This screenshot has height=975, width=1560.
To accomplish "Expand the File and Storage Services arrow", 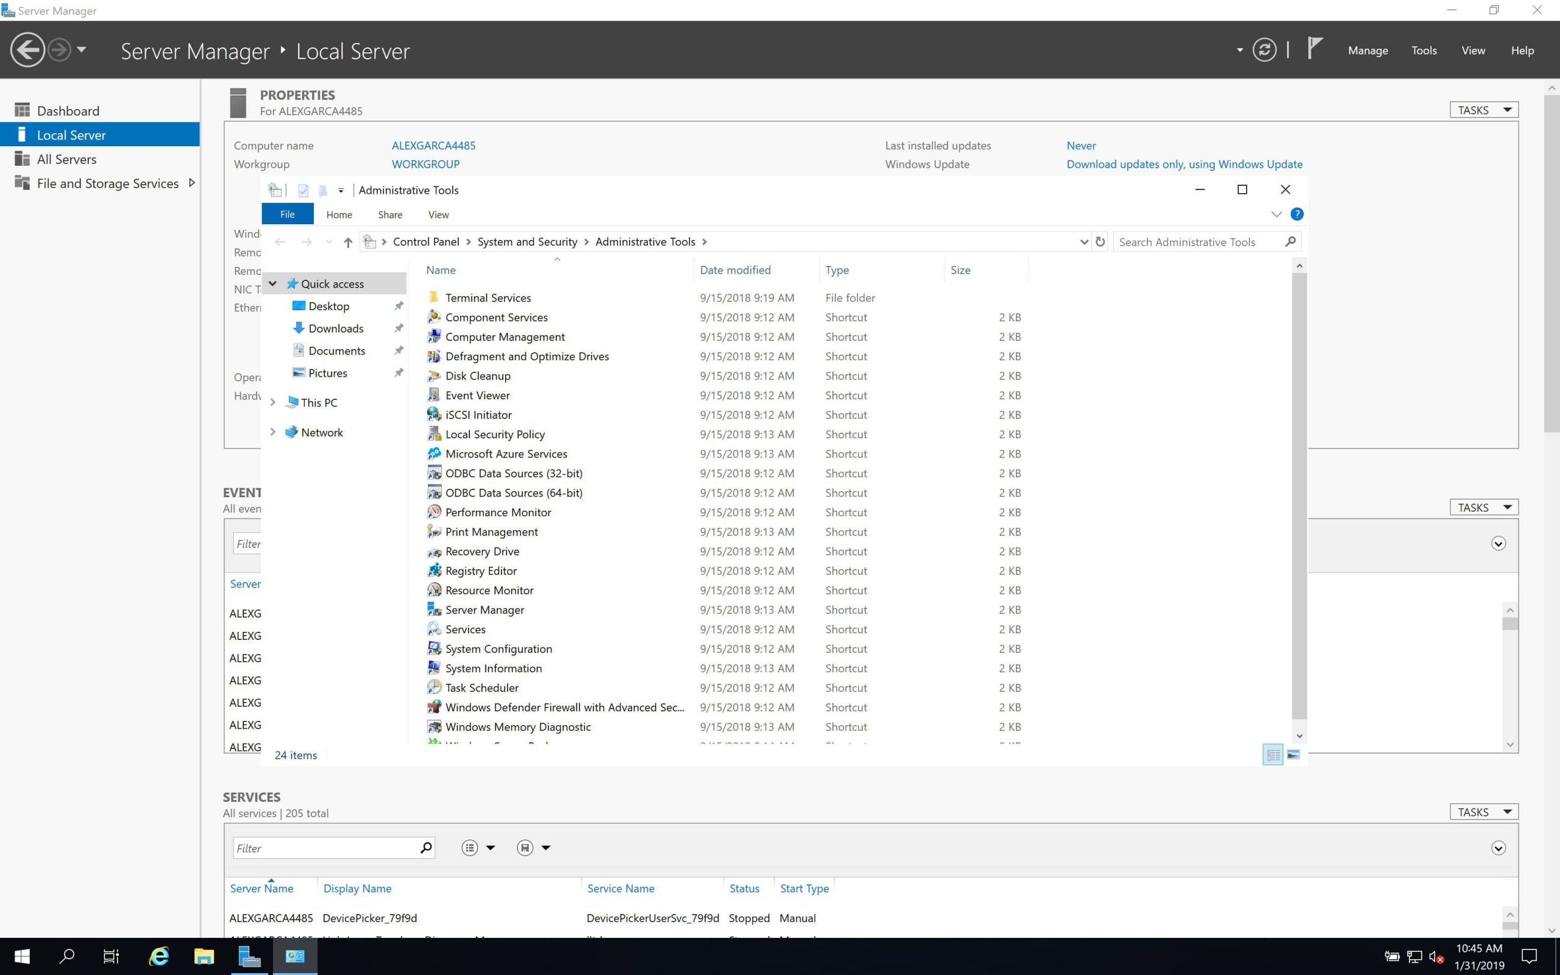I will (191, 183).
